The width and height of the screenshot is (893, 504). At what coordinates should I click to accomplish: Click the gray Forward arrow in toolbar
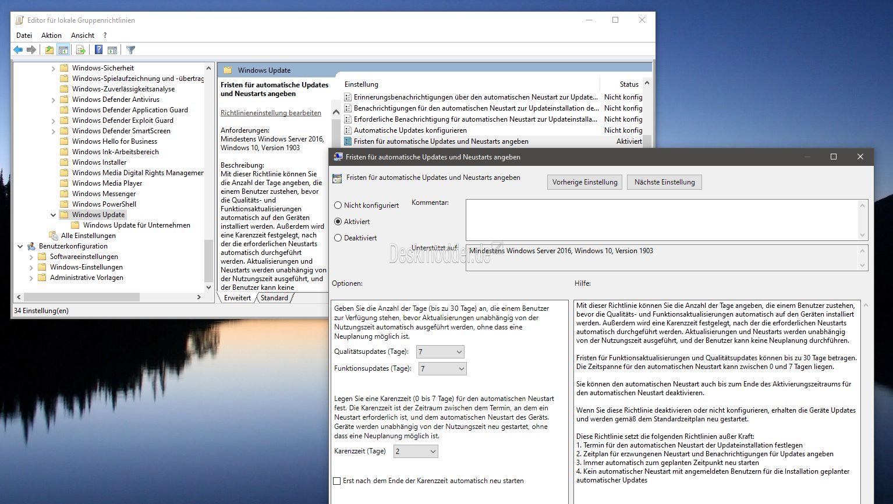(31, 50)
